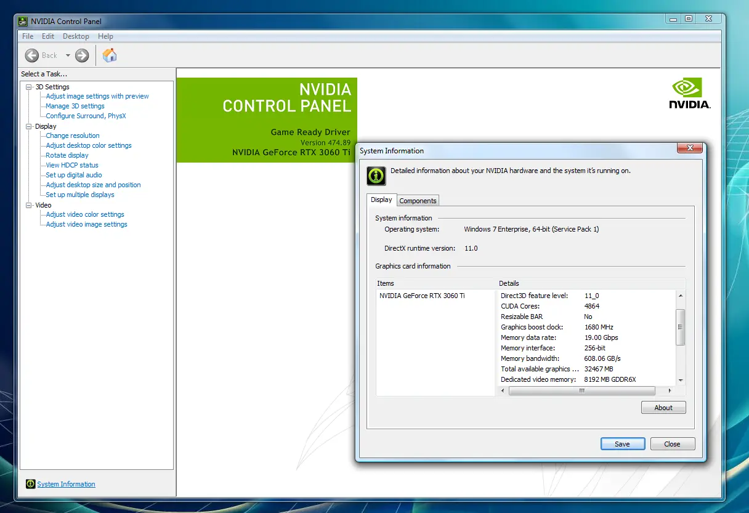Viewport: 749px width, 513px height.
Task: Open Change resolution
Action: coord(73,135)
